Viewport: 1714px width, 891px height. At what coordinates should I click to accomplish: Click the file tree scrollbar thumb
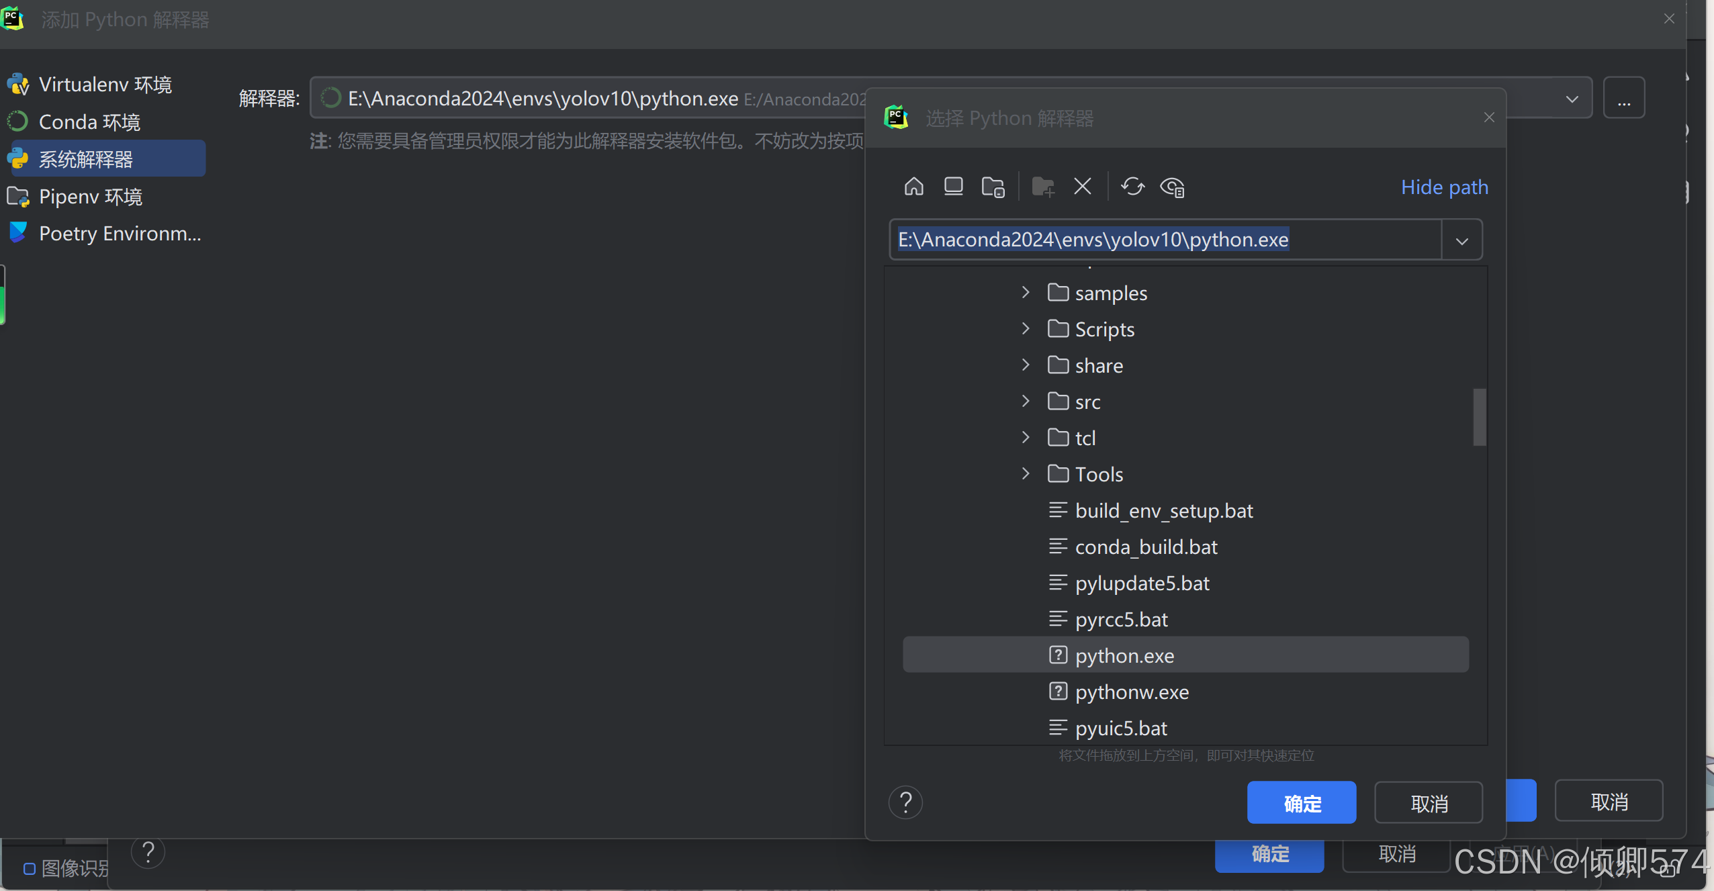pos(1479,416)
